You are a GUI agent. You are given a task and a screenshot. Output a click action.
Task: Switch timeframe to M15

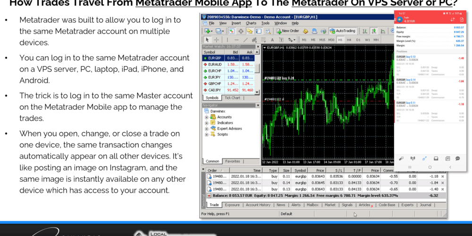click(x=322, y=40)
